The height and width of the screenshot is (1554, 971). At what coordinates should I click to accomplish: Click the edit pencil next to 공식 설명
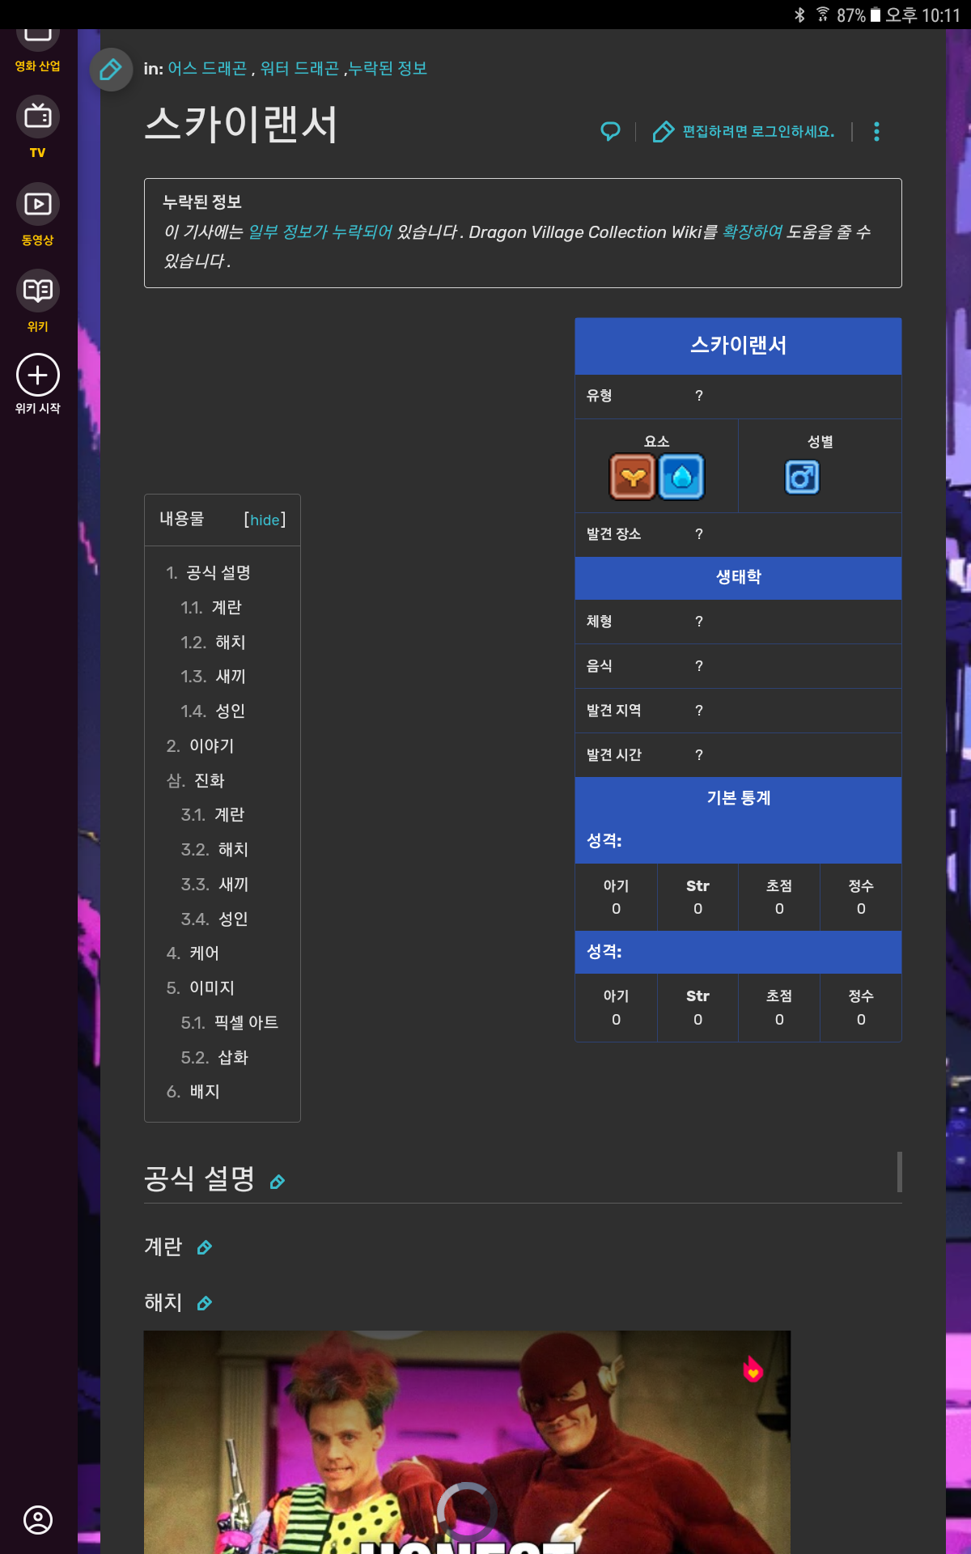coord(277,1182)
